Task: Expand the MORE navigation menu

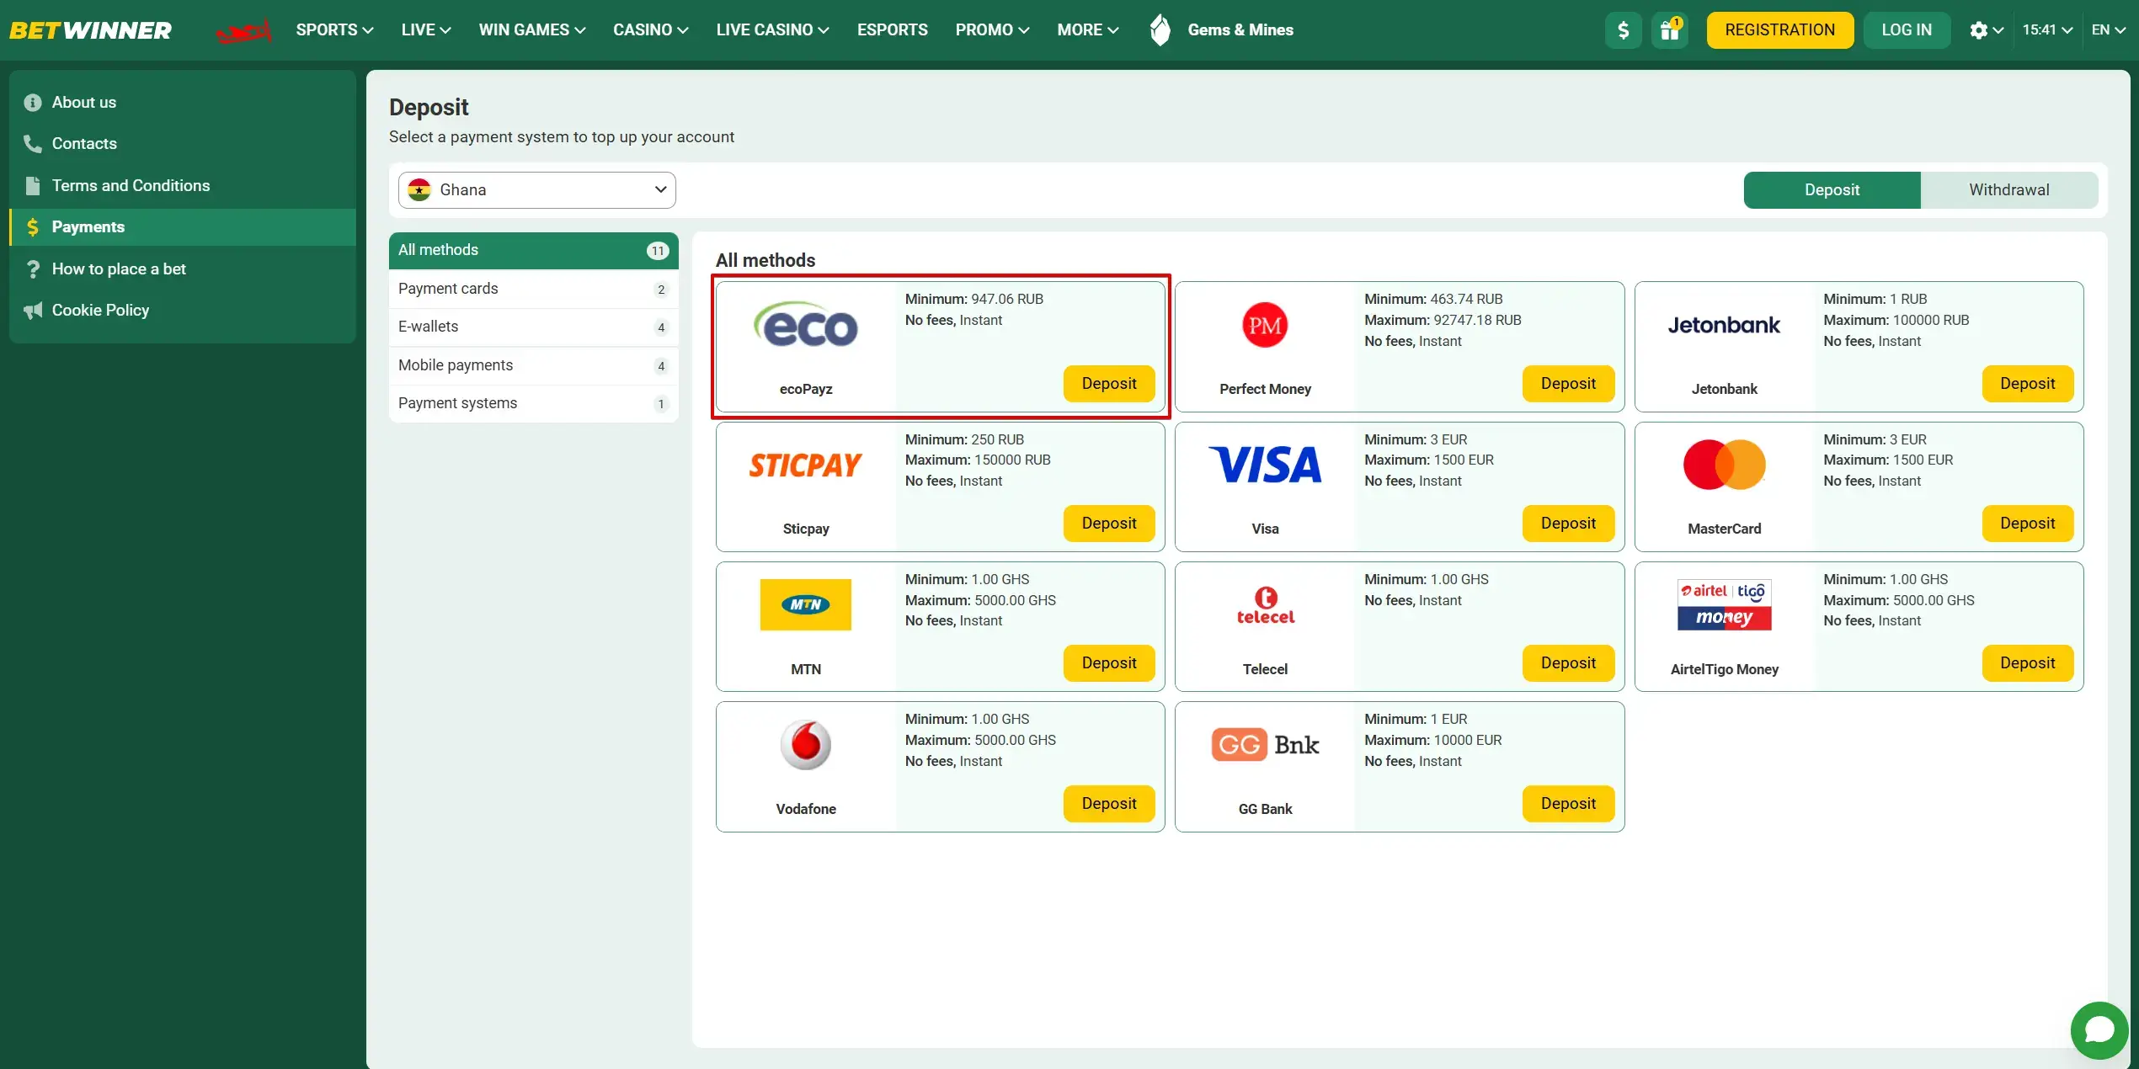Action: [1087, 29]
